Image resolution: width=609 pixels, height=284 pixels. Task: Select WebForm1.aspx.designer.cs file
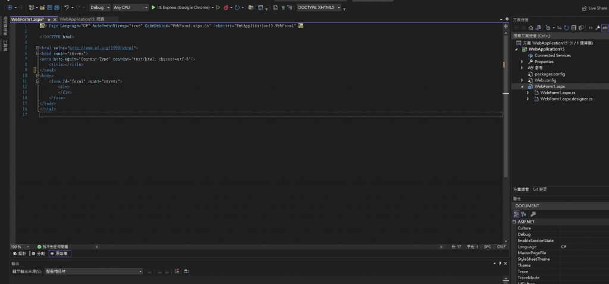click(566, 99)
